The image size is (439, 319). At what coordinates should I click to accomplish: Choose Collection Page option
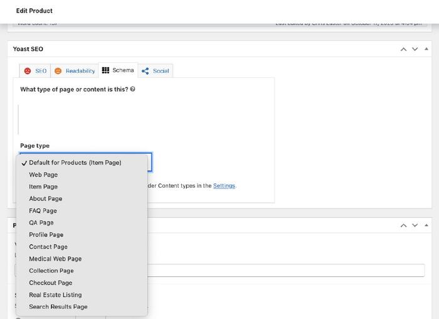tap(82, 271)
